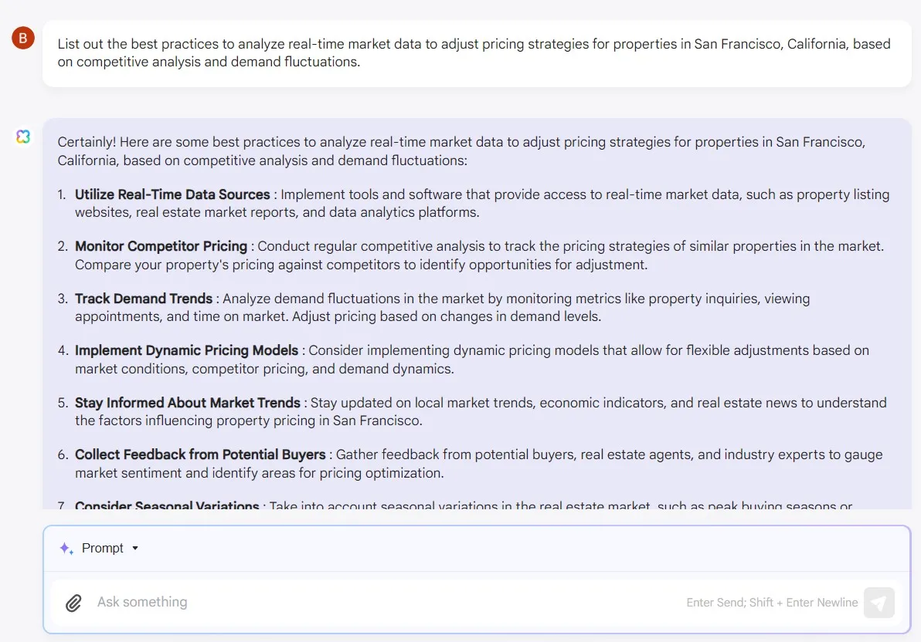Click 'Collect Feedback from Potential Buyers' heading
Viewport: 921px width, 642px height.
[200, 454]
